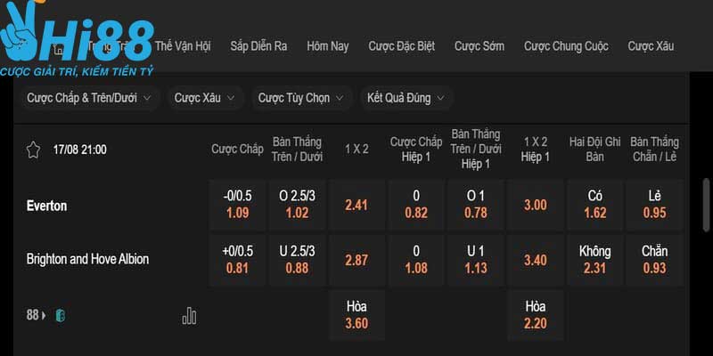
Task: Click the Hi88 logo
Action: point(78,38)
